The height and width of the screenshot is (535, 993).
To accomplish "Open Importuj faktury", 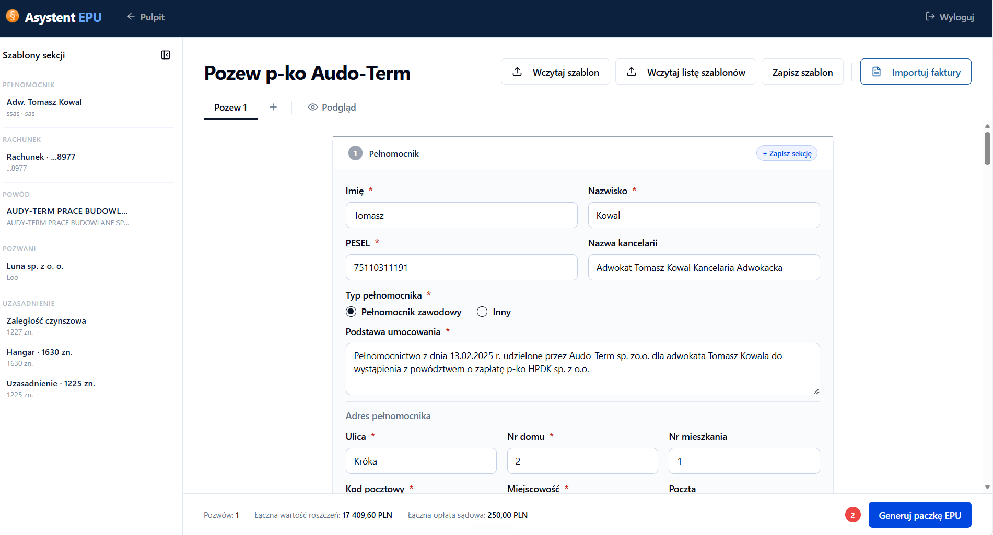I will (x=916, y=72).
